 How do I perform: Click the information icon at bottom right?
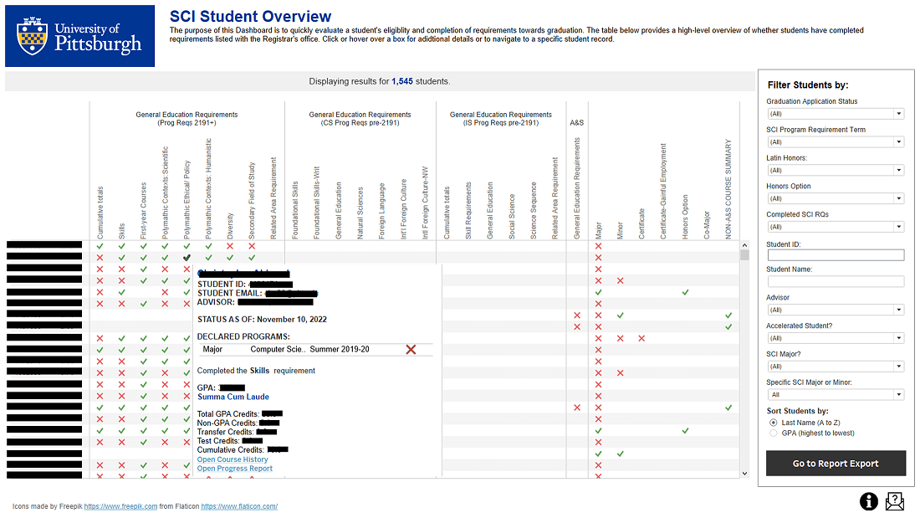(869, 500)
